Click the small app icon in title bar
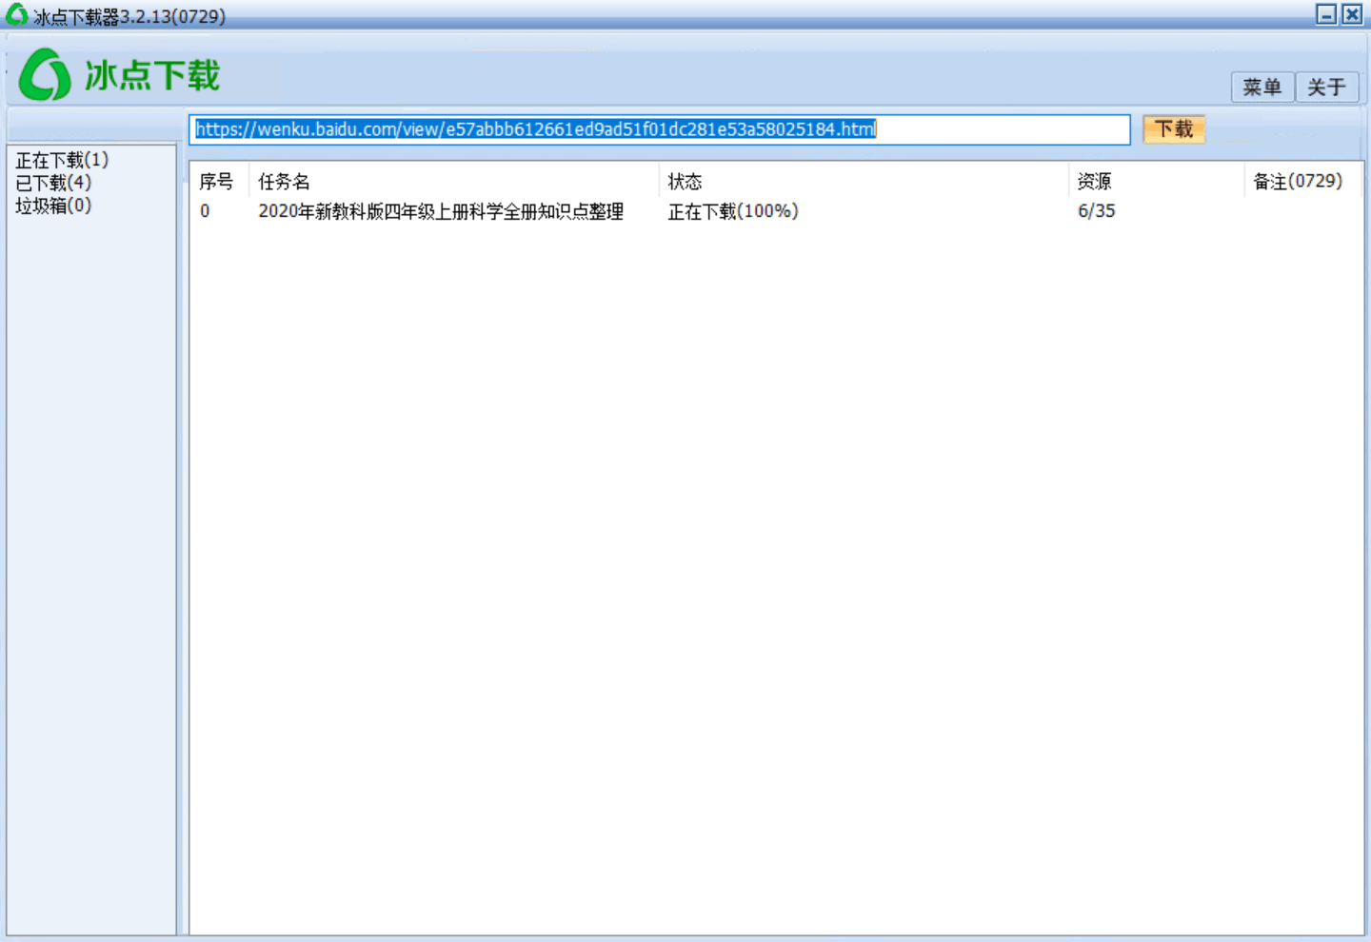1371x942 pixels. point(16,14)
